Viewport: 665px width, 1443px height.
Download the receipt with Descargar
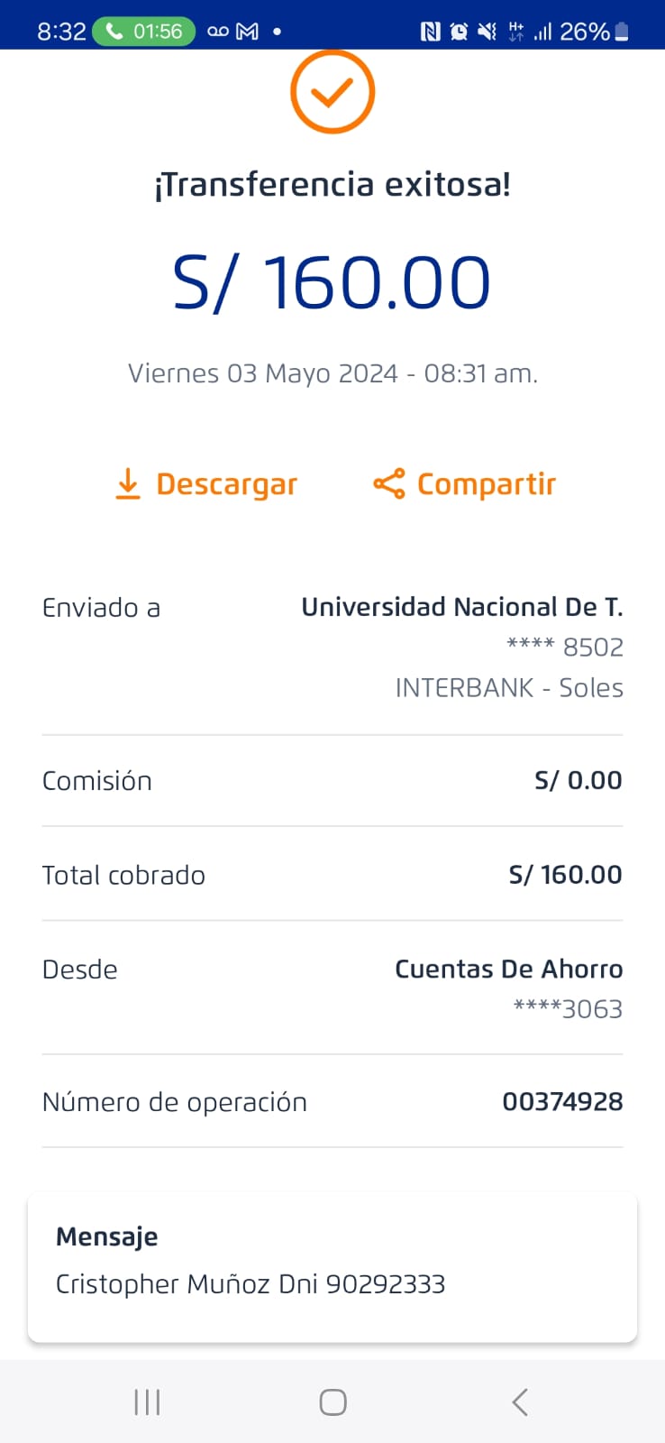(x=207, y=484)
